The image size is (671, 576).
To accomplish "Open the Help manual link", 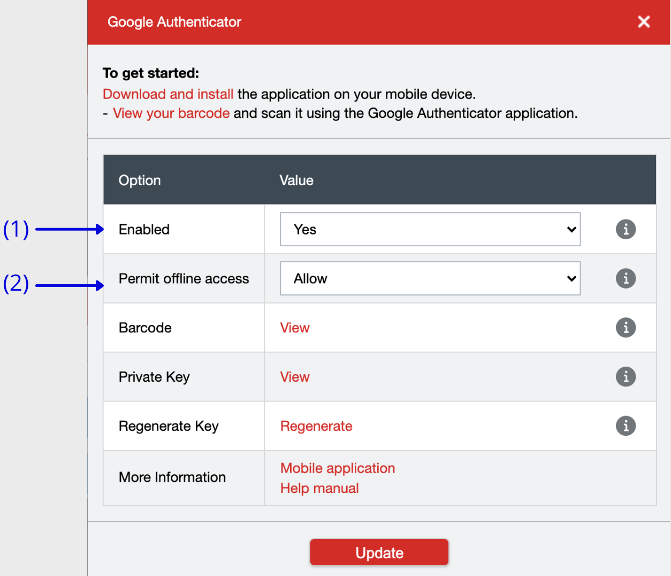I will coord(319,488).
